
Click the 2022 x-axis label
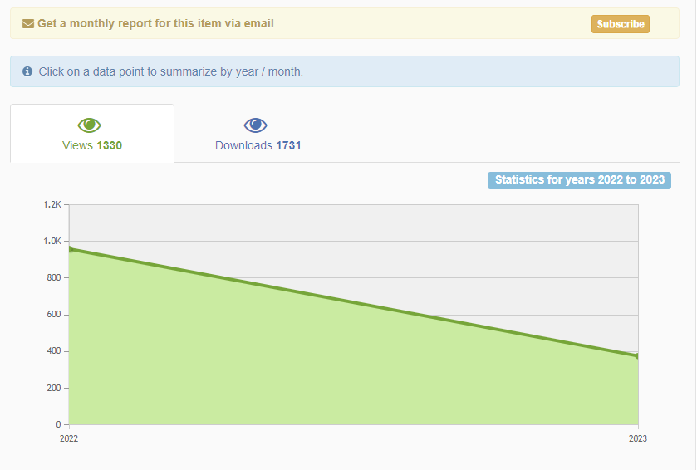point(69,438)
